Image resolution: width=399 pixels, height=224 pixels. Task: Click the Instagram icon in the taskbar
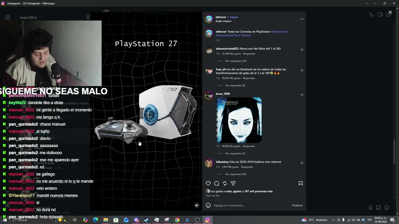pos(208,220)
